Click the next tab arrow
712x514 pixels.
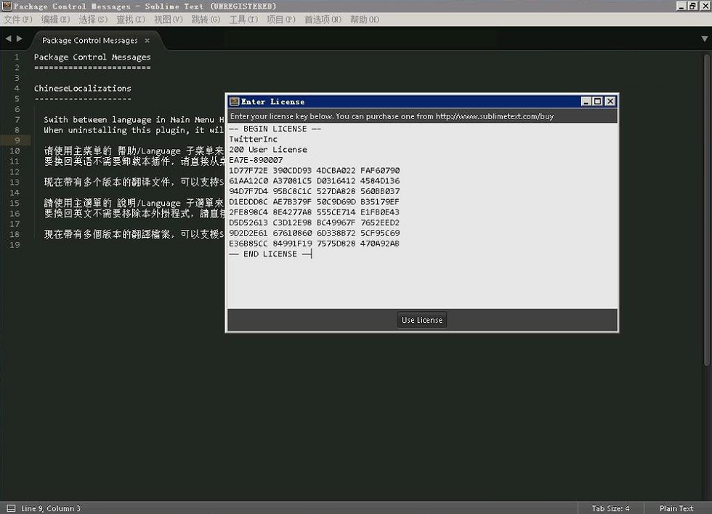[19, 39]
